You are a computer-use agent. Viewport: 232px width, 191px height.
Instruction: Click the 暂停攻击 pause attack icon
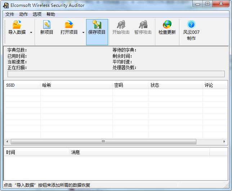143,24
